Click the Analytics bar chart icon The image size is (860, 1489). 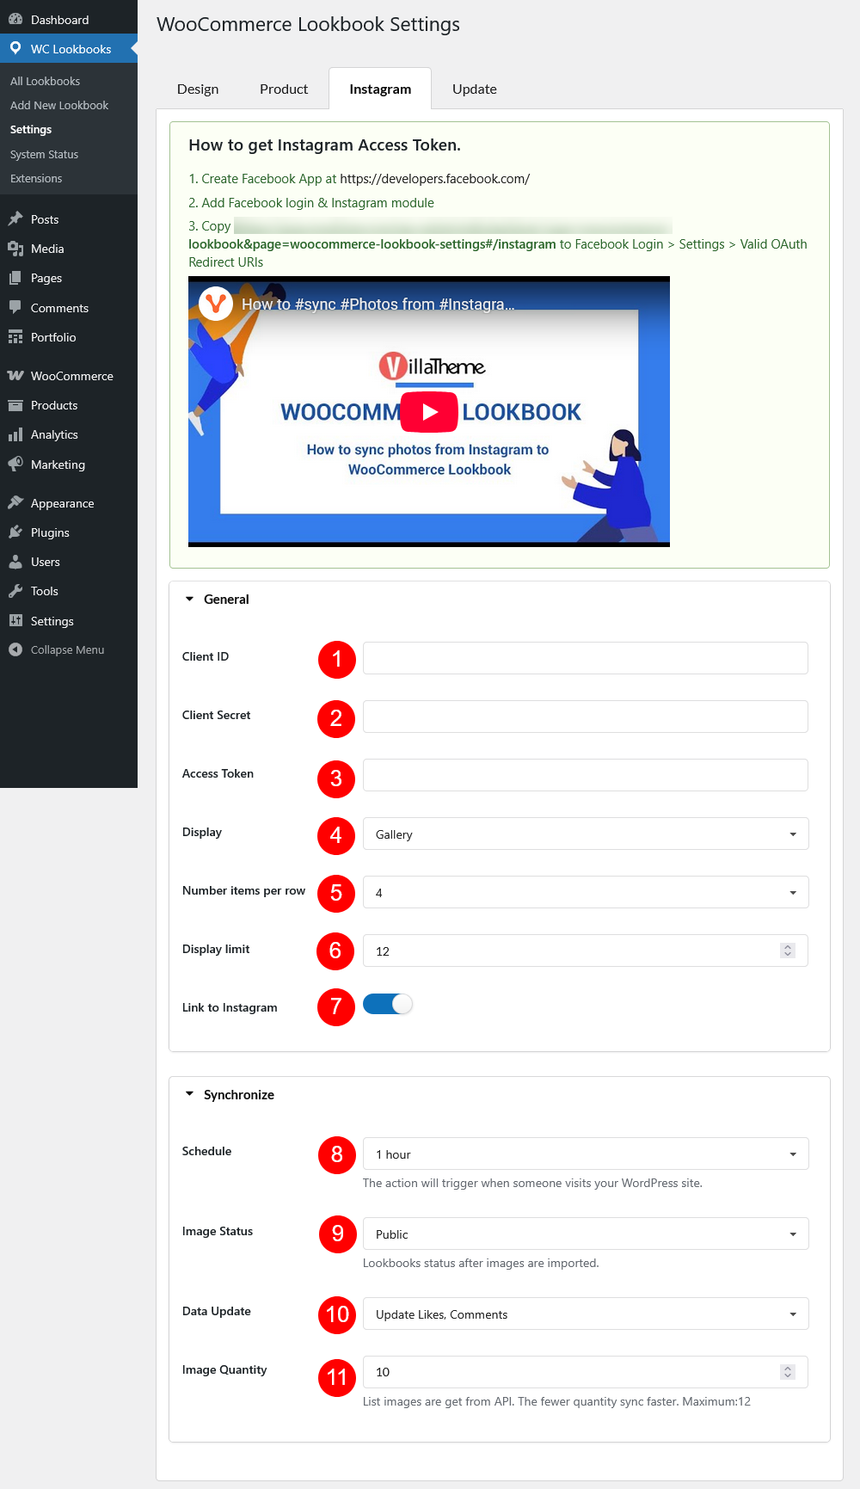pyautogui.click(x=15, y=434)
